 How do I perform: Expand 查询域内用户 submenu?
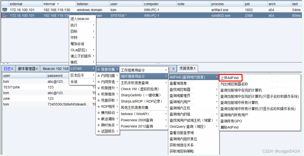193,102
